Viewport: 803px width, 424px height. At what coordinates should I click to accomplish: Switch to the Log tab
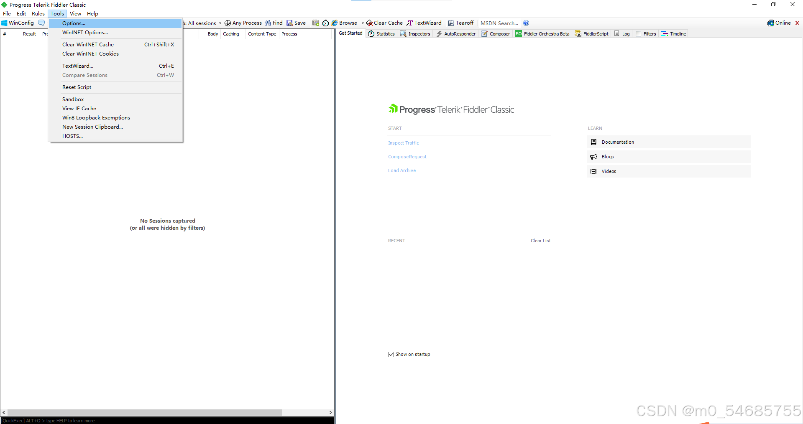[622, 34]
